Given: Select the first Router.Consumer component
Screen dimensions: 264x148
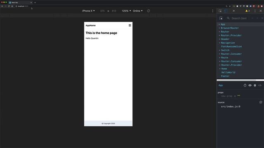Looking at the screenshot, I should [231, 54].
